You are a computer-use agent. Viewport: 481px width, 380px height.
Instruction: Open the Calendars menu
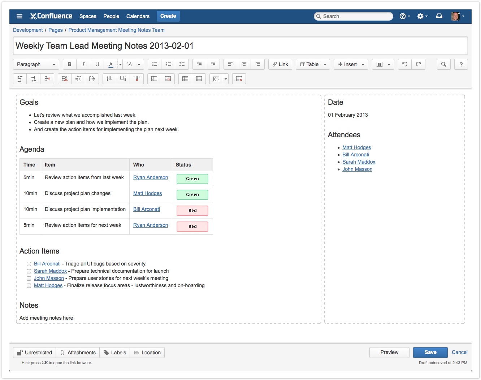pyautogui.click(x=138, y=16)
